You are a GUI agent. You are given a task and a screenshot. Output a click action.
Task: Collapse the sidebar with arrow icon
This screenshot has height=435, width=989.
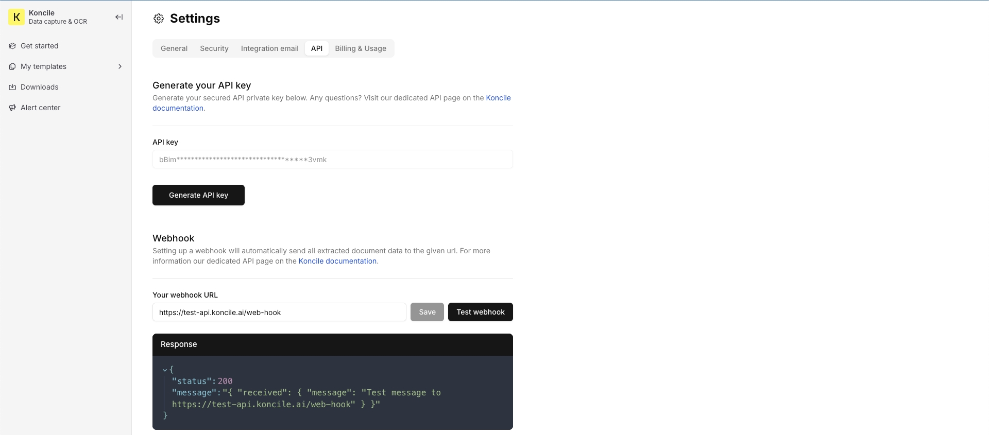coord(119,17)
